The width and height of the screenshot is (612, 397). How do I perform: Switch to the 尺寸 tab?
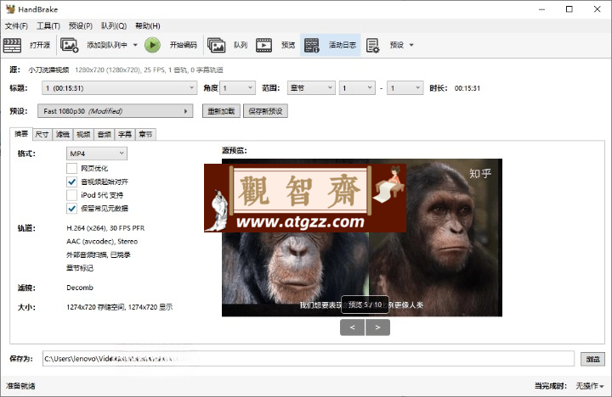pyautogui.click(x=42, y=134)
